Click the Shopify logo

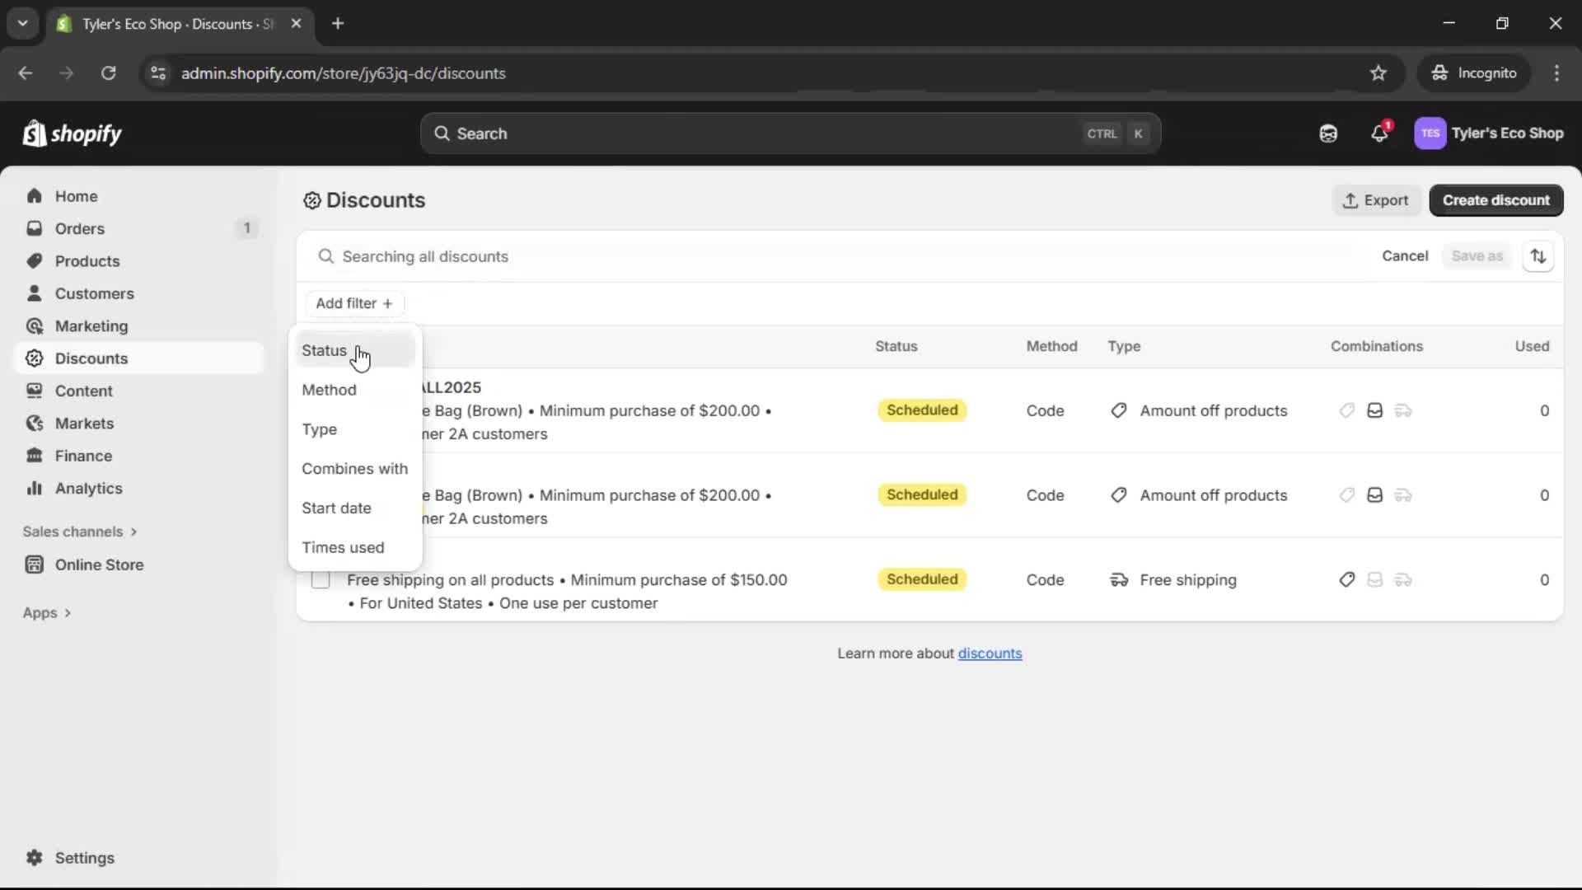pos(73,133)
